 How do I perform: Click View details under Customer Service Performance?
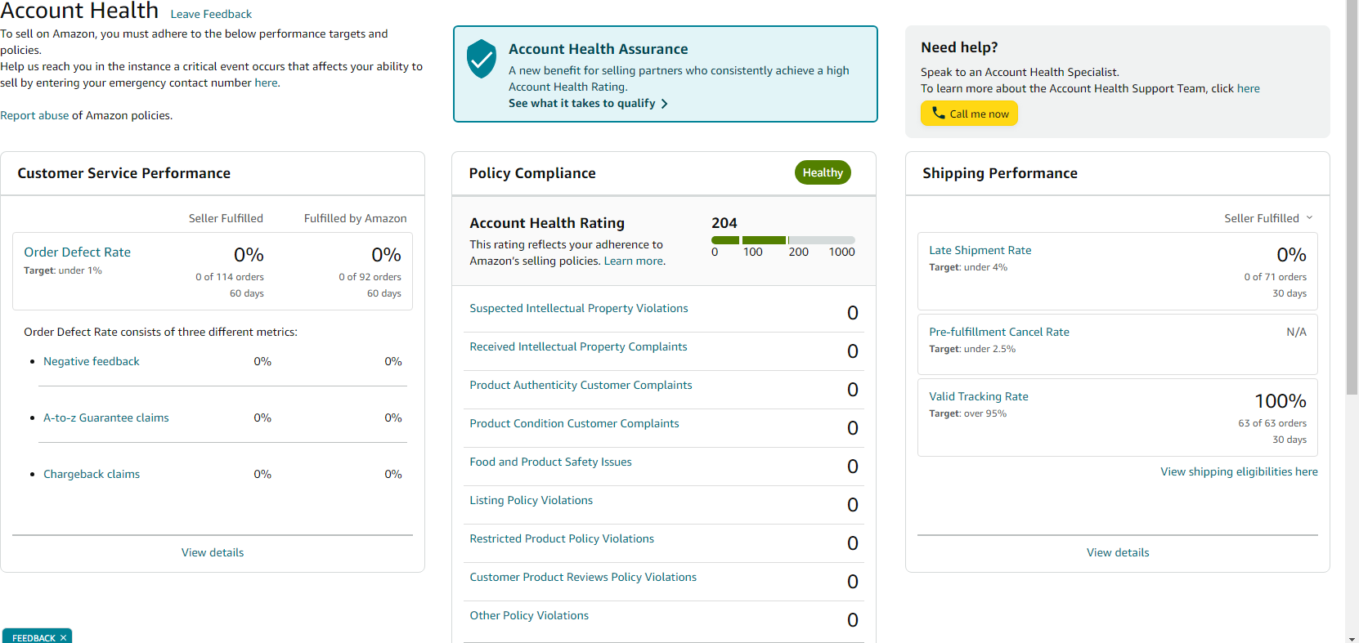click(213, 552)
